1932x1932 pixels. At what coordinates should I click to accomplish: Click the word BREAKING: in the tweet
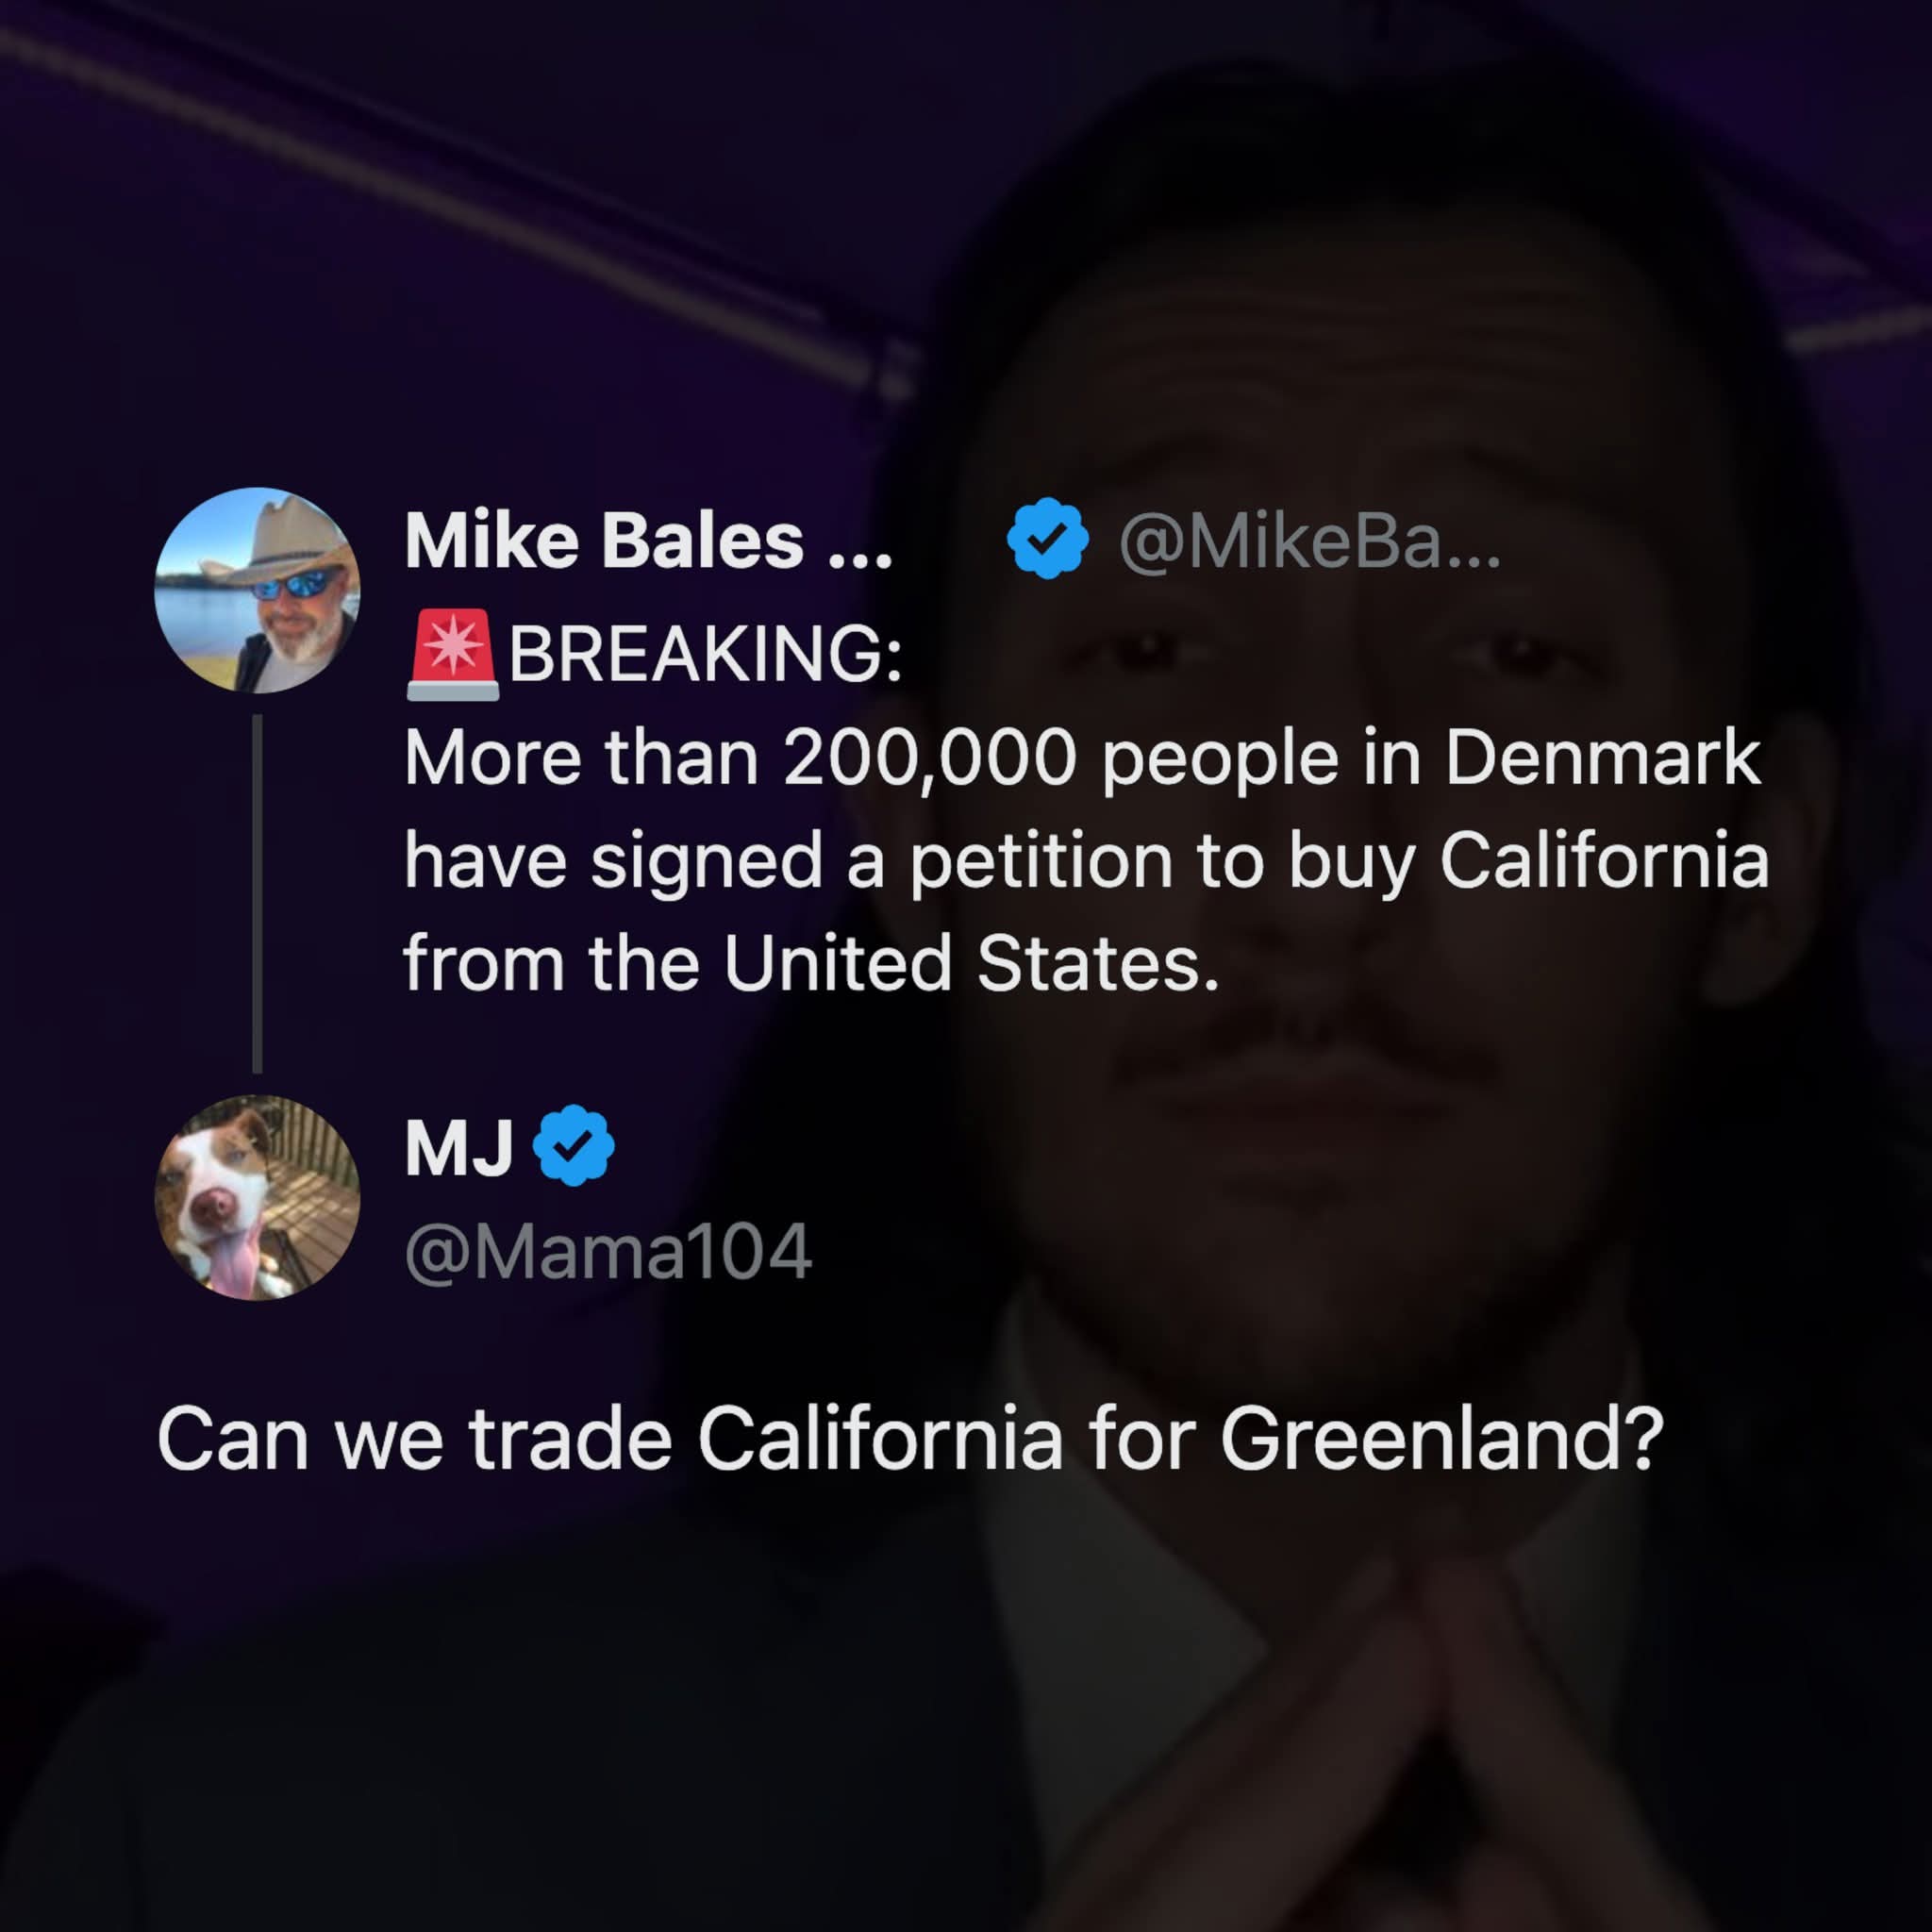(705, 653)
